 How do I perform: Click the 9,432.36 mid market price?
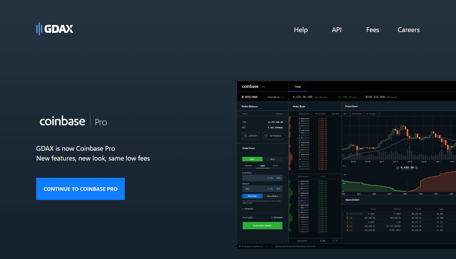click(407, 167)
